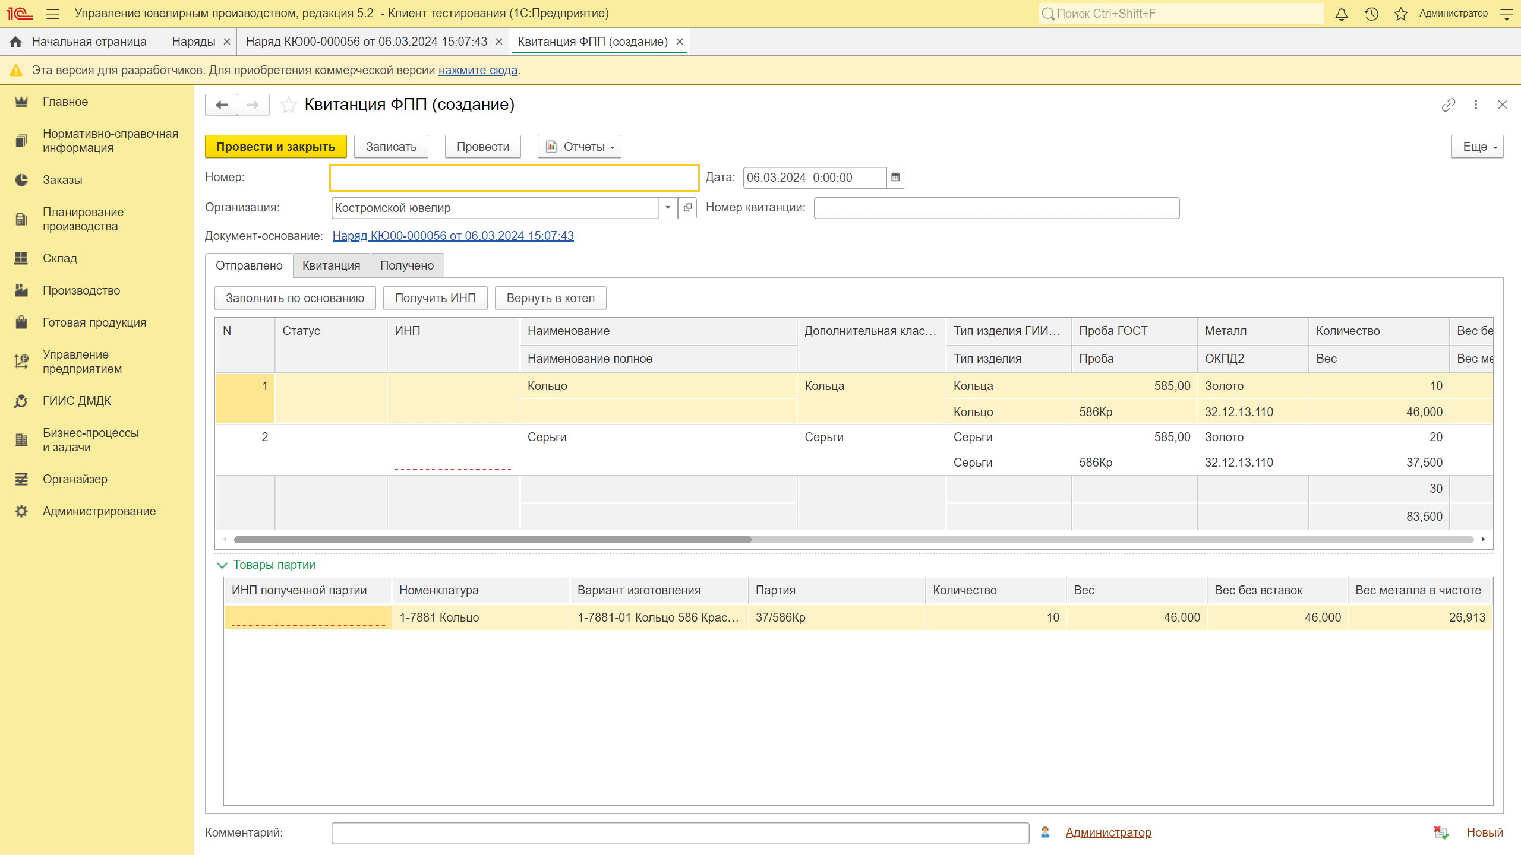Click the Провести button
This screenshot has height=855, width=1521.
click(483, 147)
